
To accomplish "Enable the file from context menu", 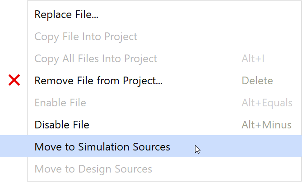I will (x=60, y=103).
